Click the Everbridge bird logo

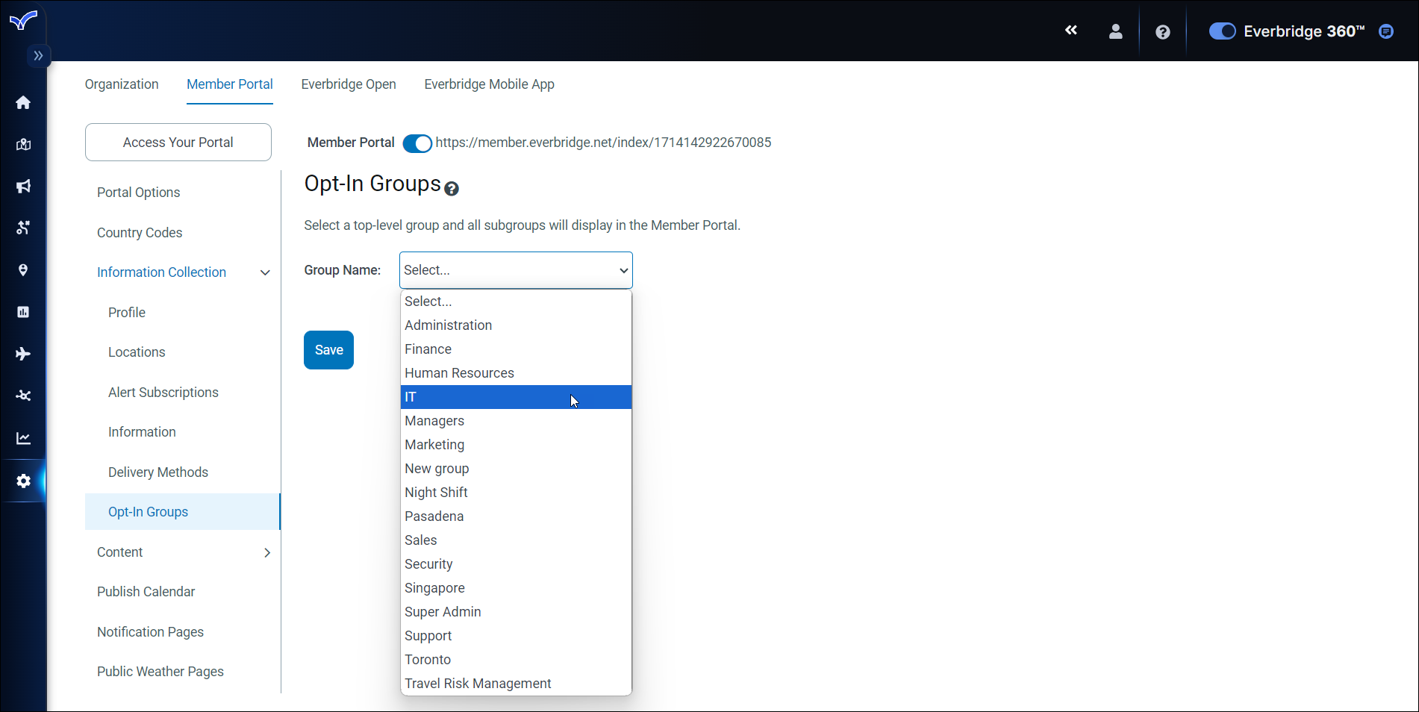tap(23, 20)
